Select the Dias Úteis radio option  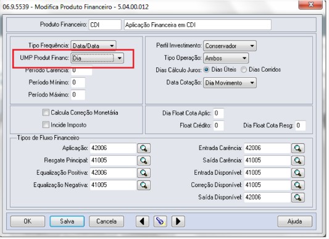point(206,70)
